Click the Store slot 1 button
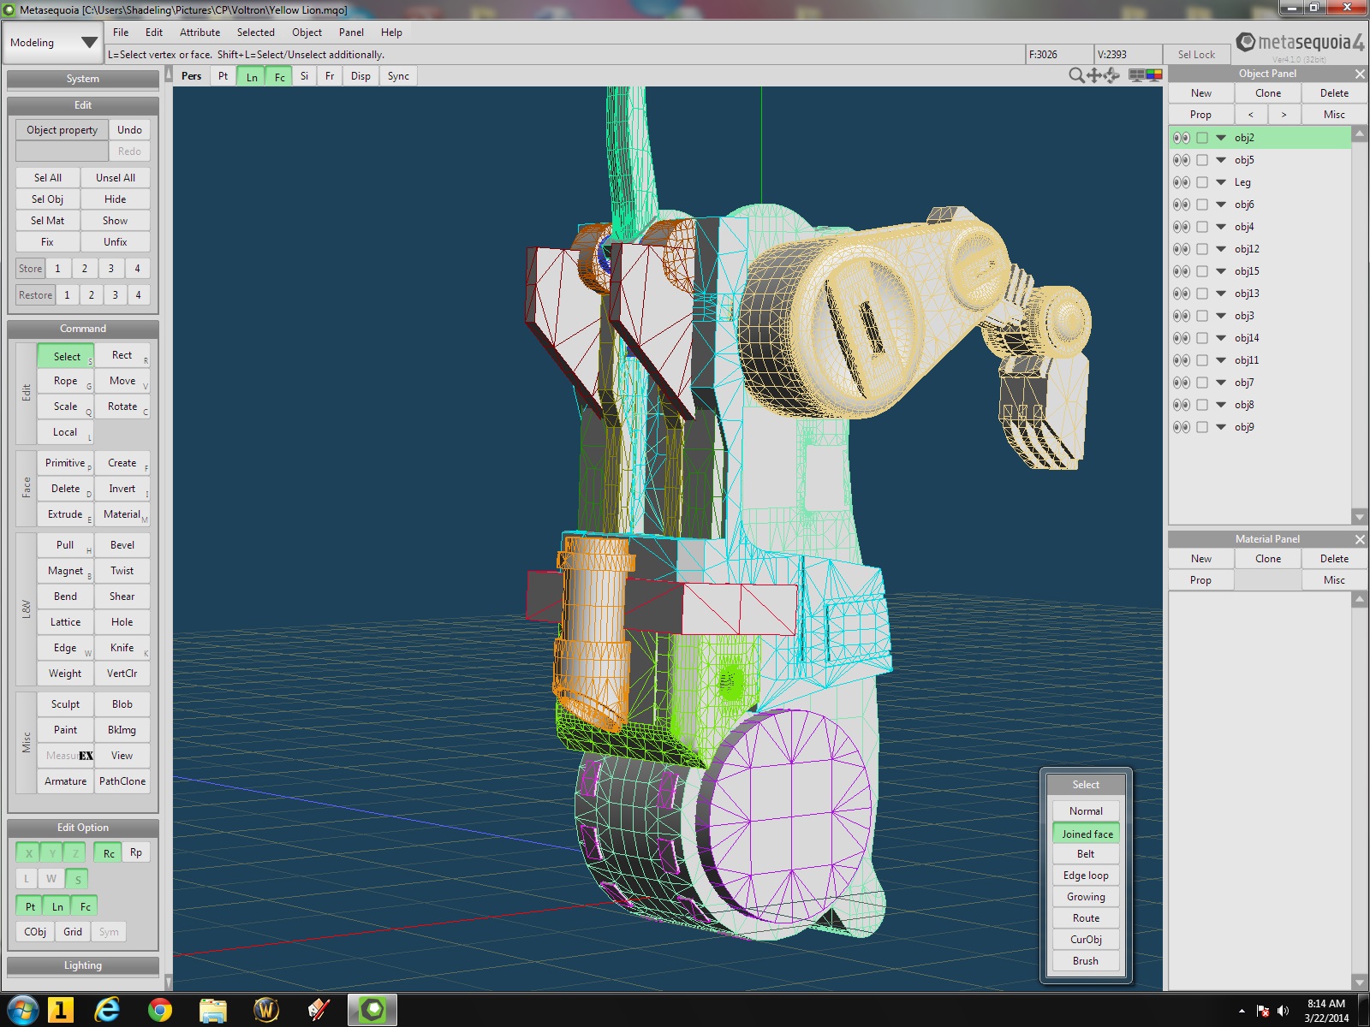The image size is (1370, 1027). click(57, 269)
